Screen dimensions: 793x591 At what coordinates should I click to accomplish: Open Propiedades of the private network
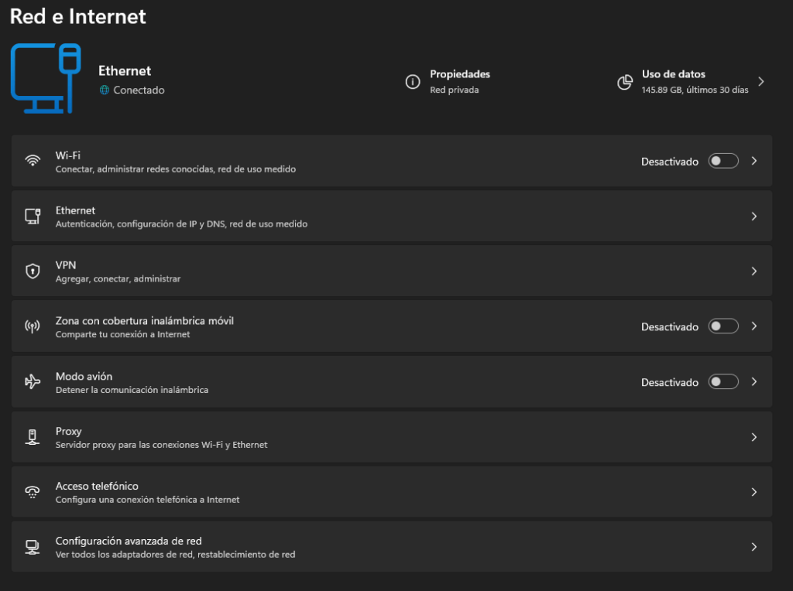[460, 74]
